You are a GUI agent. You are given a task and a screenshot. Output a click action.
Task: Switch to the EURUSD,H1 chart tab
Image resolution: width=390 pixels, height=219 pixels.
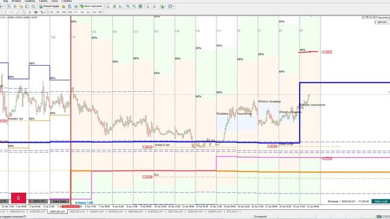(x=116, y=212)
